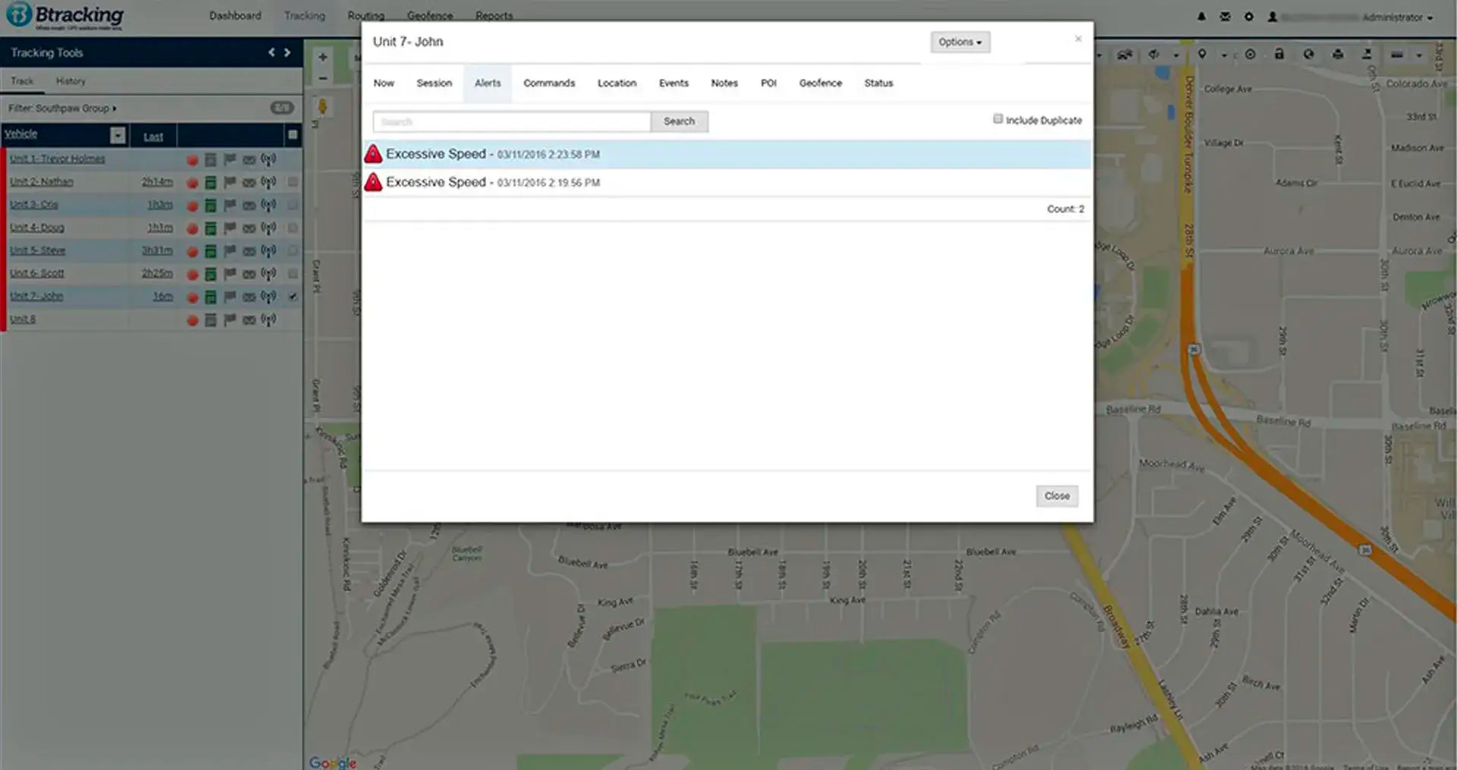Tick the checkbox for Unit 3- Cris

292,205
